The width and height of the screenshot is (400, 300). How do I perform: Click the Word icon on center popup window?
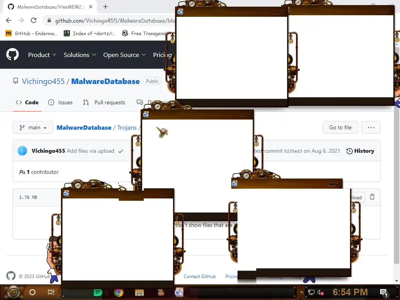tap(146, 114)
